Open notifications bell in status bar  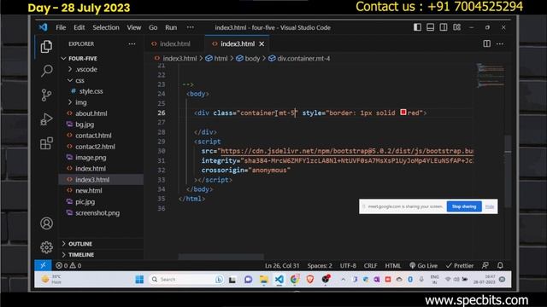click(x=500, y=265)
